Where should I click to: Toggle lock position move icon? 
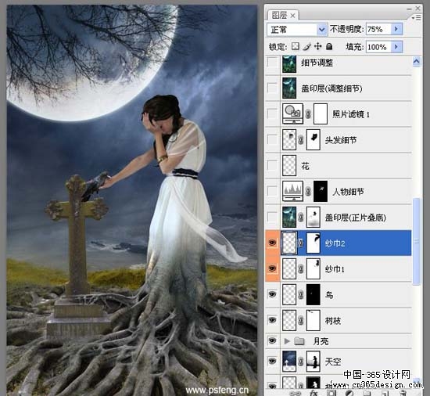(318, 46)
